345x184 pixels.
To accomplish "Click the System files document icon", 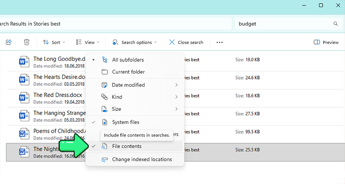I will click(105, 122).
